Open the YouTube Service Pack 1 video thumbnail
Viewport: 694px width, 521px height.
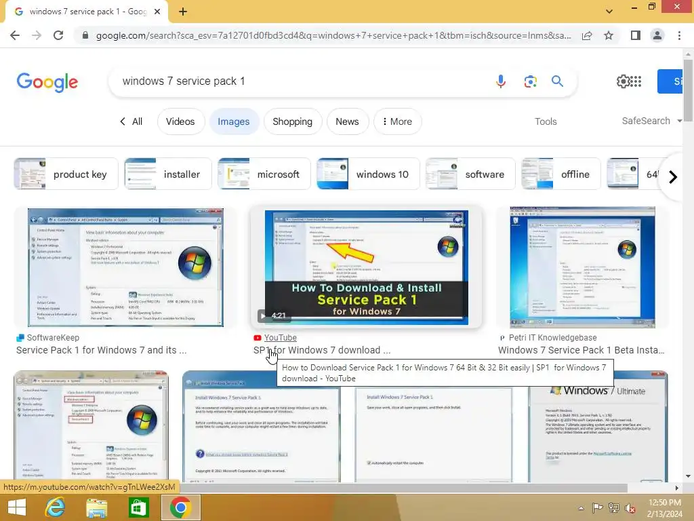(x=366, y=267)
